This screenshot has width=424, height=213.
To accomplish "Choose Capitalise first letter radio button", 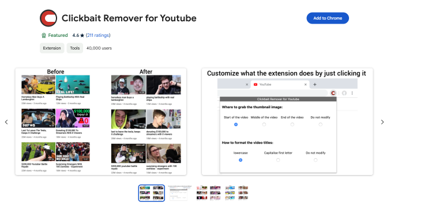I will 278,160.
